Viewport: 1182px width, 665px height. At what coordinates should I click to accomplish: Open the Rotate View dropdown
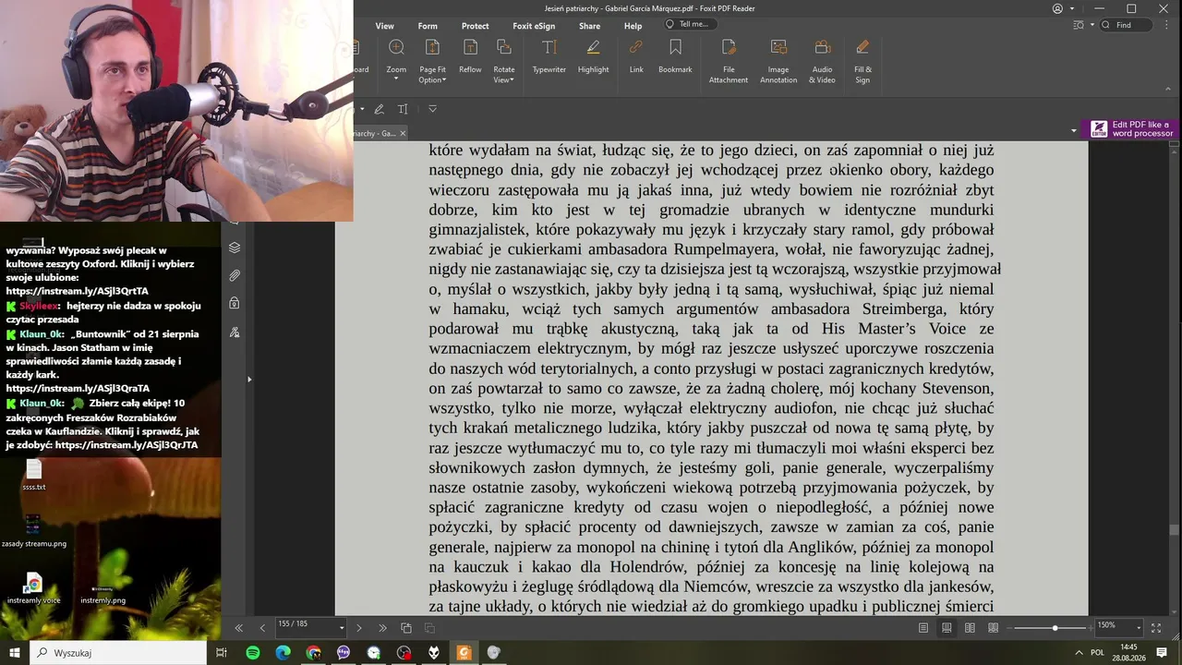pos(503,61)
